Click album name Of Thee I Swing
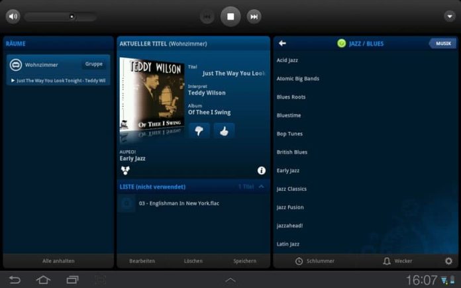The width and height of the screenshot is (461, 288). 209,113
